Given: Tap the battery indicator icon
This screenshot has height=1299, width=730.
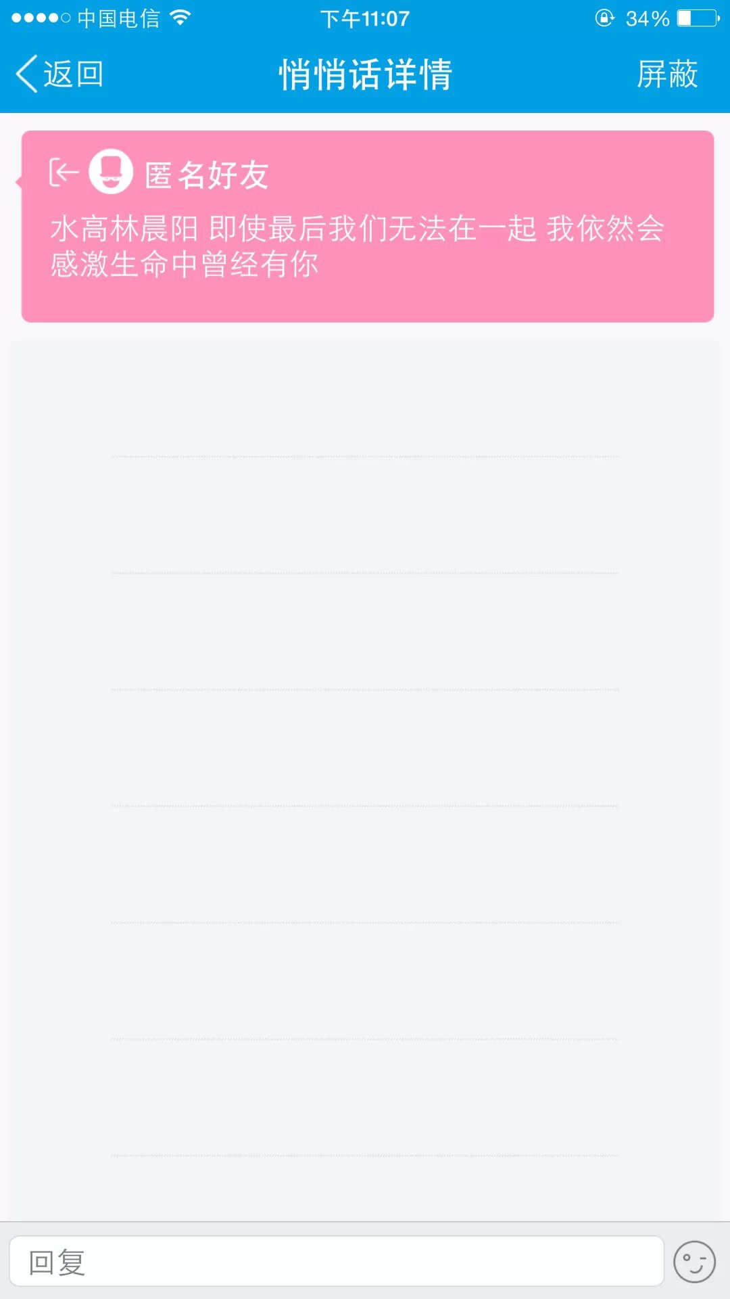Looking at the screenshot, I should pyautogui.click(x=699, y=18).
